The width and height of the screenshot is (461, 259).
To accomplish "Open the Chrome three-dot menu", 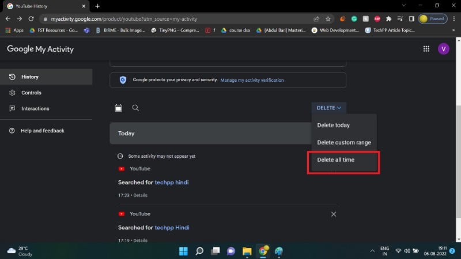I will click(x=454, y=19).
